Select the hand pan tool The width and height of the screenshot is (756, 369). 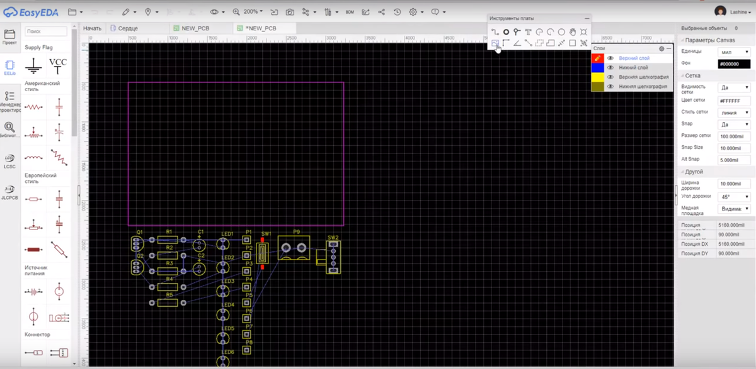573,32
